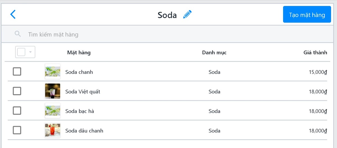337x148 pixels.
Task: Open the Soda Việt quất product image
Action: click(x=53, y=91)
